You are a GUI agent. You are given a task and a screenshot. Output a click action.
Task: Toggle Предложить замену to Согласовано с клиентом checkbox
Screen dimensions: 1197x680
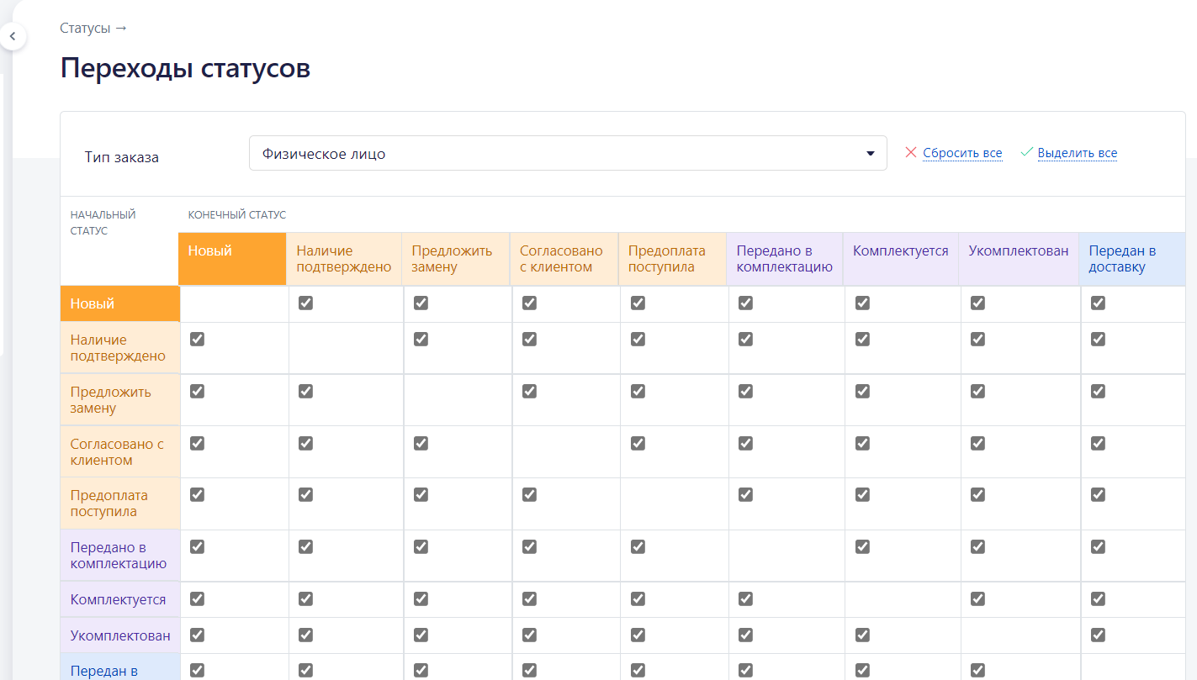click(529, 391)
